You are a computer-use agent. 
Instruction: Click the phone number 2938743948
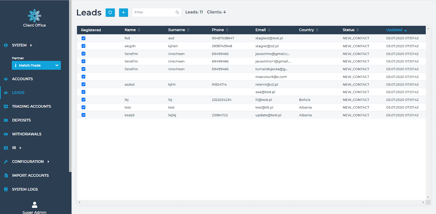click(222, 46)
